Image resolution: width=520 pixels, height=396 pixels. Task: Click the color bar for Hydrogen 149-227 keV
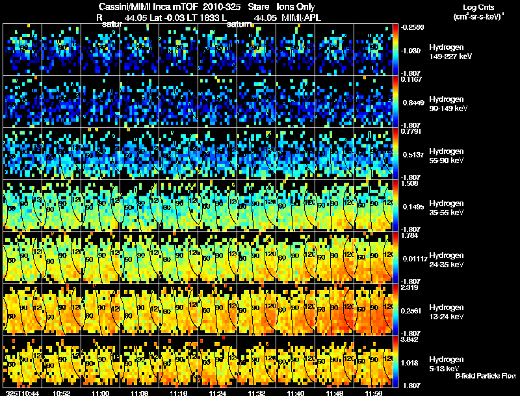coord(395,50)
